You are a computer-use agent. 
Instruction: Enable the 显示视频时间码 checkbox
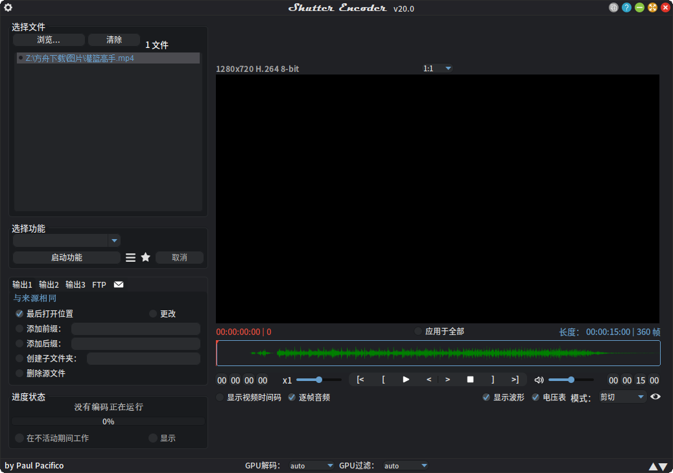click(x=220, y=397)
